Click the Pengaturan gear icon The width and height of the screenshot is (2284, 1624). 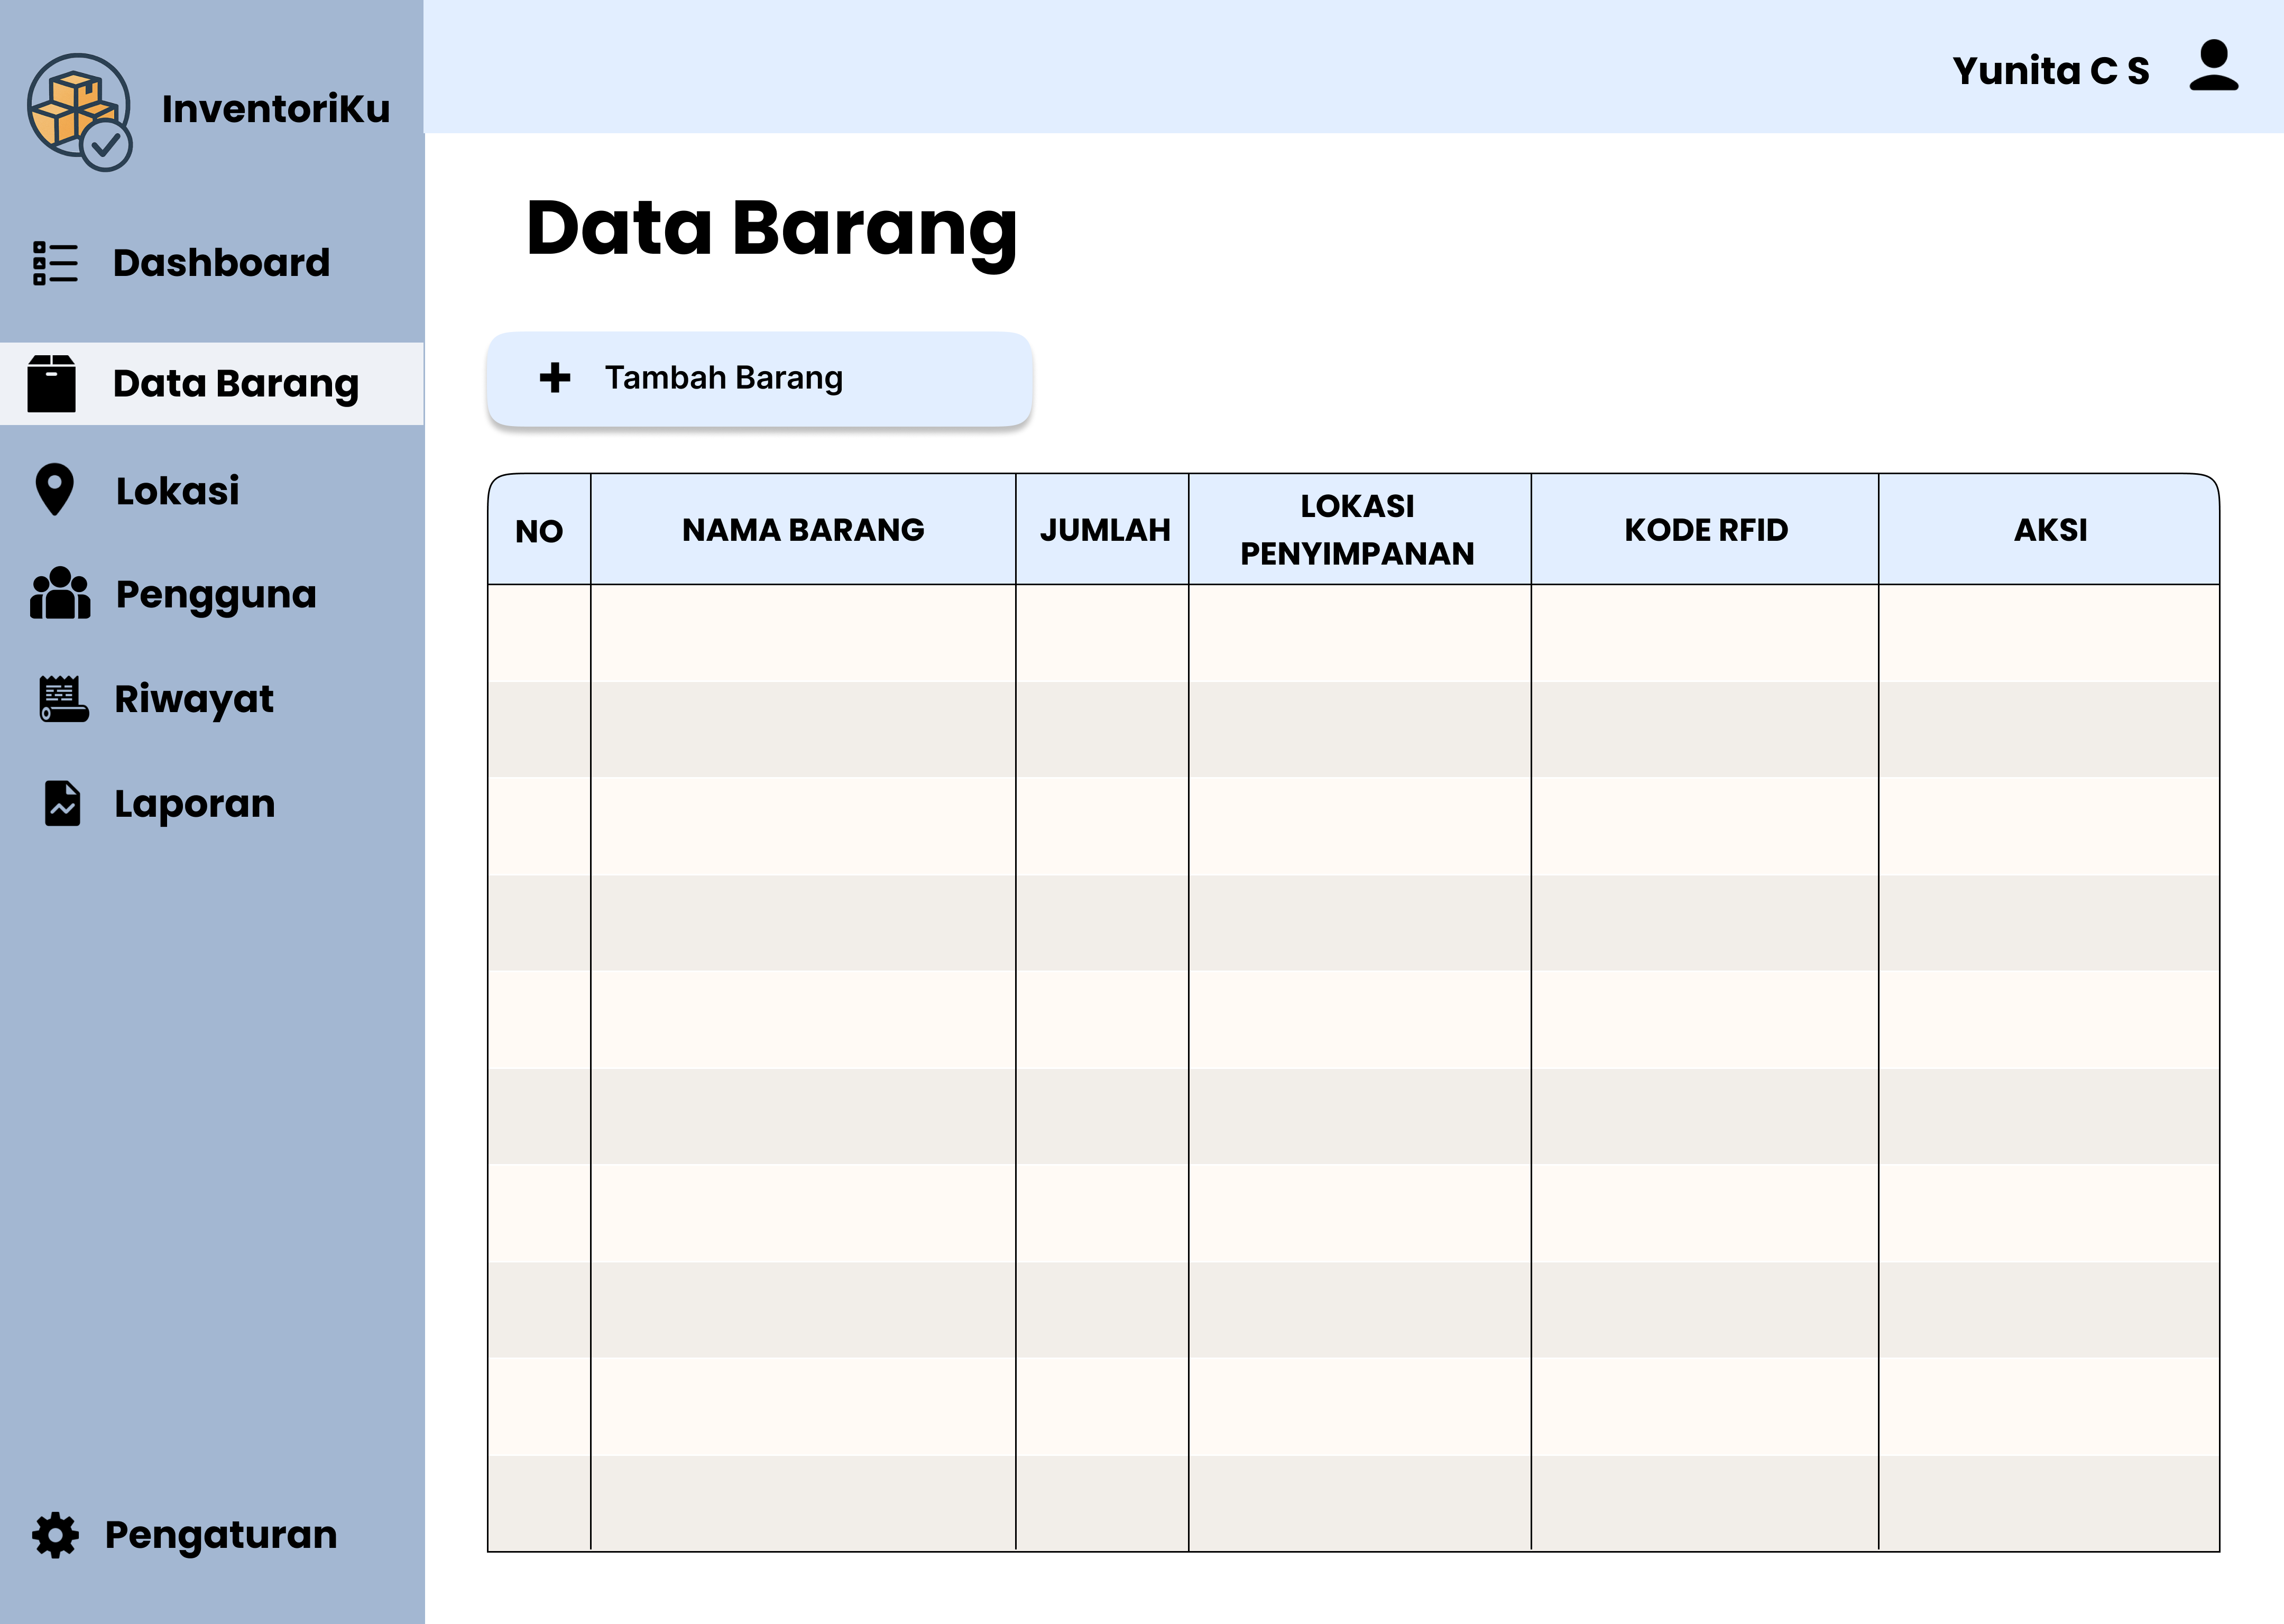coord(55,1535)
